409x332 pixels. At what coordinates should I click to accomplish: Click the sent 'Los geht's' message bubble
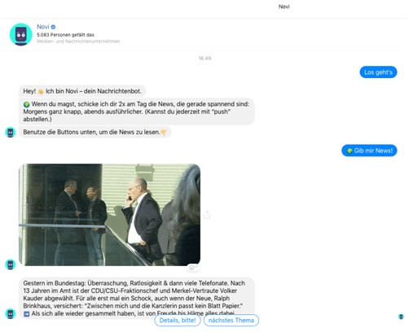pos(378,72)
